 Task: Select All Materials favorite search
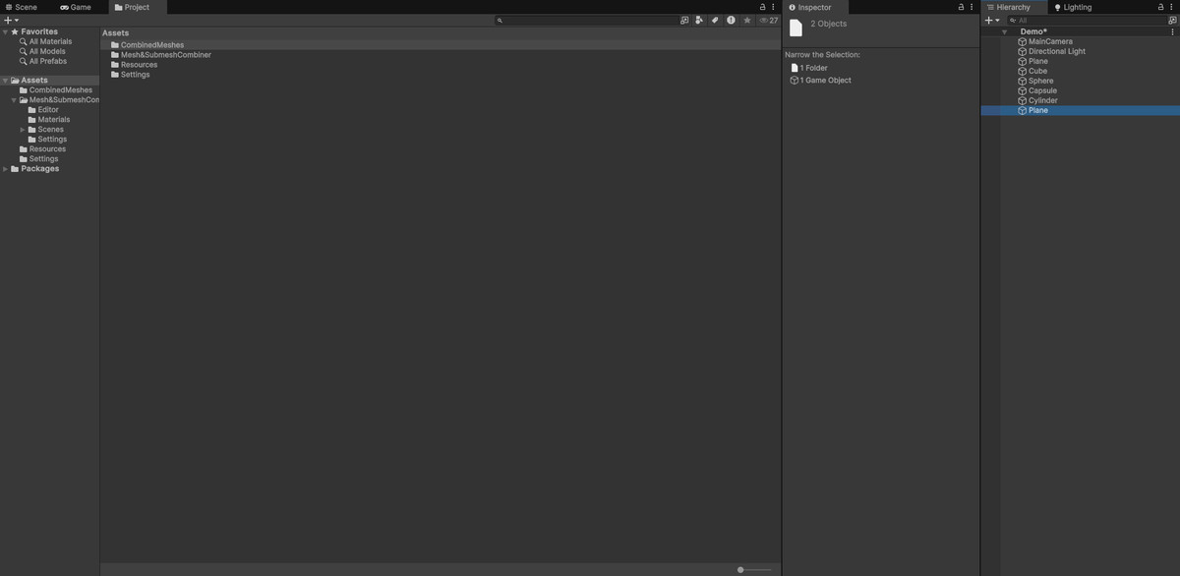pyautogui.click(x=50, y=41)
